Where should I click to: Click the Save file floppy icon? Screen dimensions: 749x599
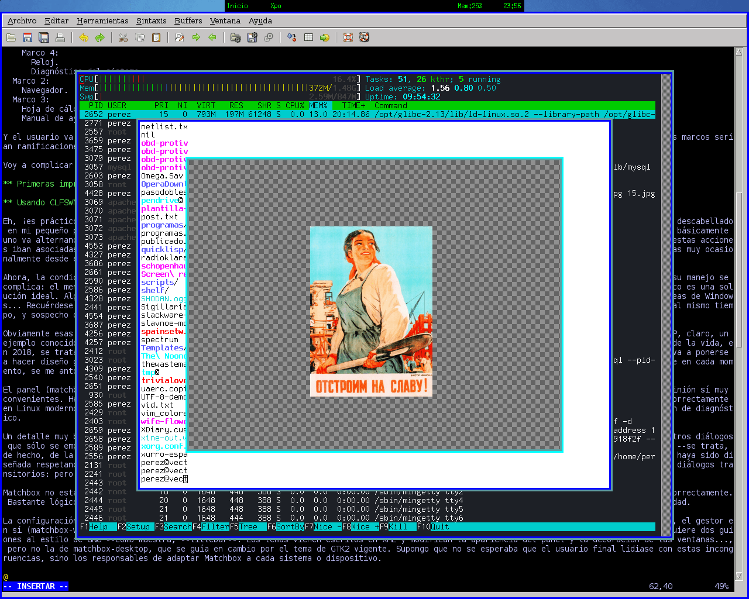point(28,37)
